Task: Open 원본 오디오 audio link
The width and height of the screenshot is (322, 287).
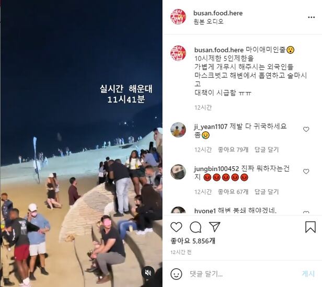Action: click(209, 21)
